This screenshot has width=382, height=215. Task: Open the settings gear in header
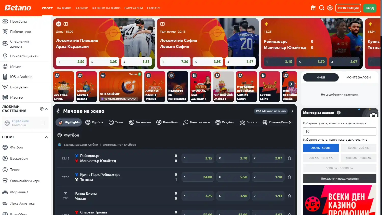(x=330, y=8)
